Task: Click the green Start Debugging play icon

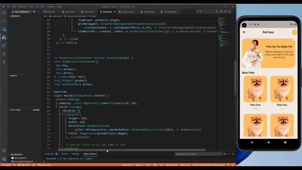Action: pos(13,12)
